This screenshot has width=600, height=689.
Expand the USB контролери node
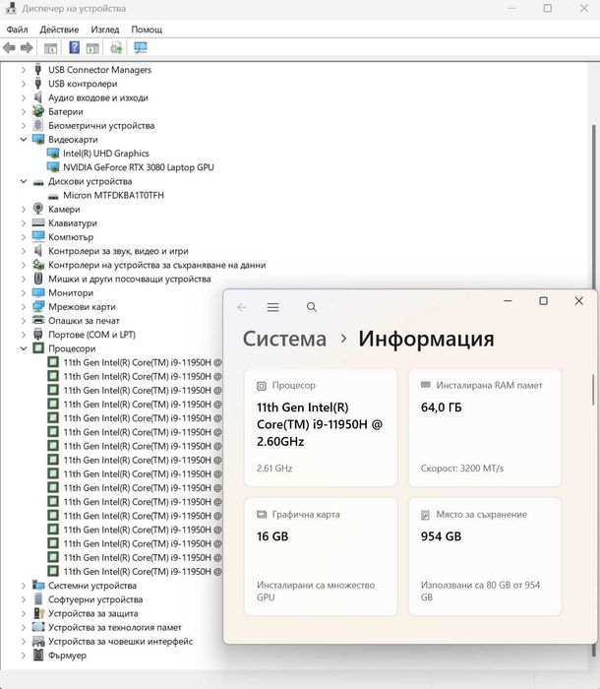[24, 84]
